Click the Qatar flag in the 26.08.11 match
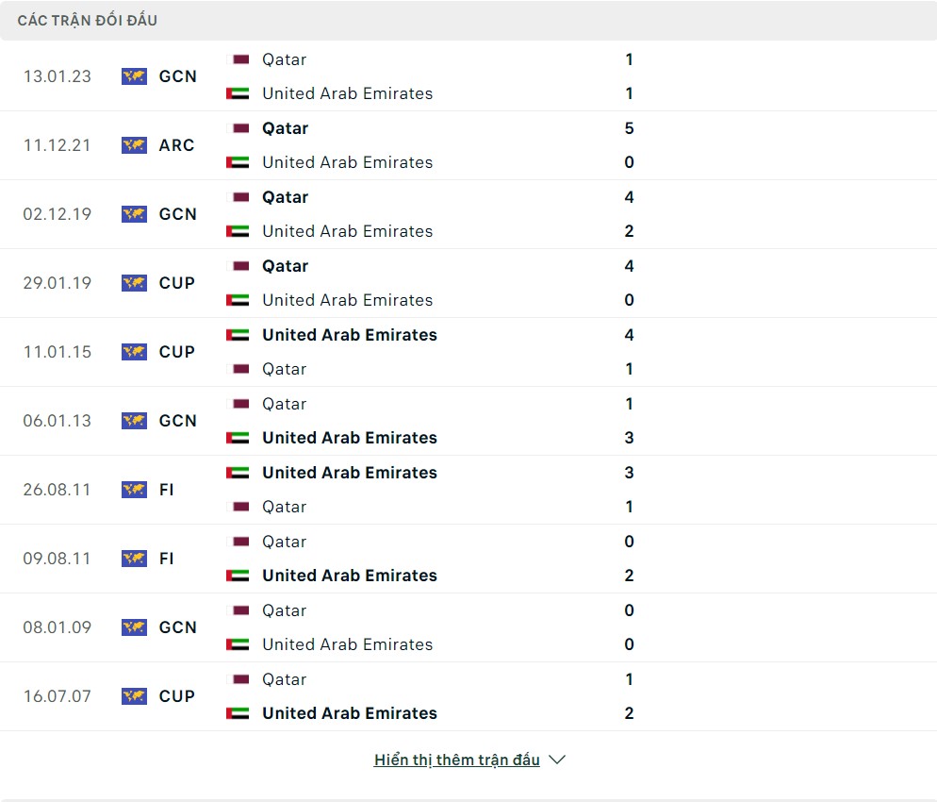Image resolution: width=937 pixels, height=802 pixels. 241,507
